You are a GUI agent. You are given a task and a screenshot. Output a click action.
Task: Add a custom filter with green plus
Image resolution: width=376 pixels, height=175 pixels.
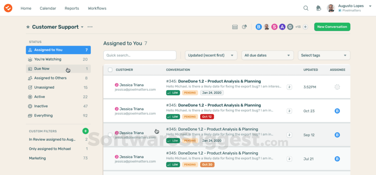[x=85, y=131]
